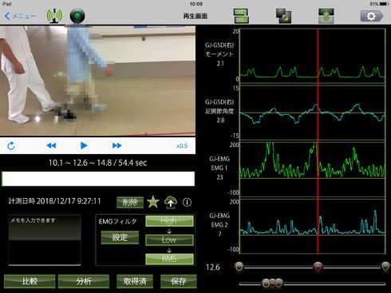391x293 pixels.
Task: Click the GJ-EMG EMG 2 graph
Action: click(313, 226)
